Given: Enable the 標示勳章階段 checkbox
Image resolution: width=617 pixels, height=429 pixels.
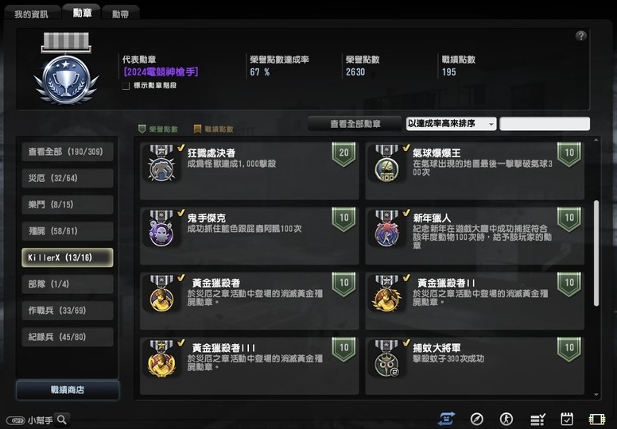Looking at the screenshot, I should coord(126,86).
